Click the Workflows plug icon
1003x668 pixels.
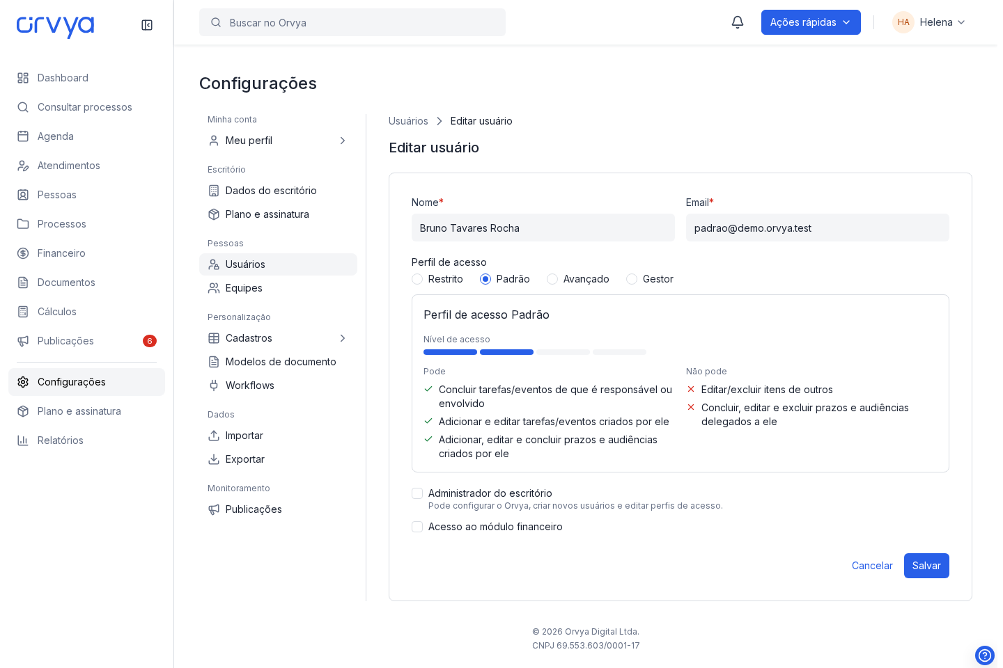pyautogui.click(x=214, y=385)
